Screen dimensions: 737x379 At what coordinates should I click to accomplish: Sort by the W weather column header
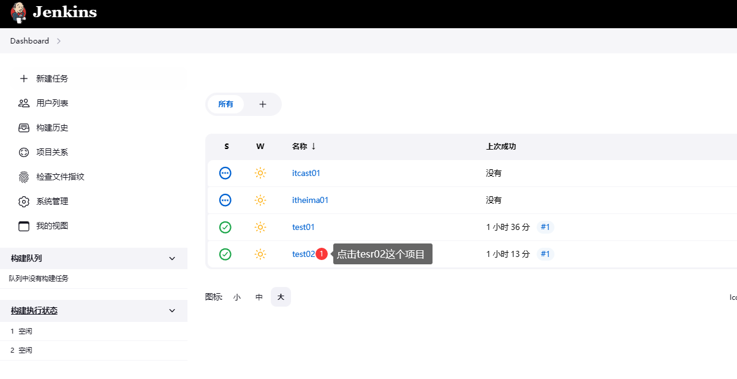260,147
